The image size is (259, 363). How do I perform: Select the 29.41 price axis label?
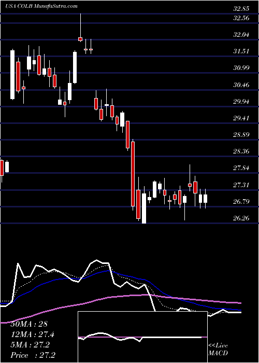pyautogui.click(x=241, y=118)
